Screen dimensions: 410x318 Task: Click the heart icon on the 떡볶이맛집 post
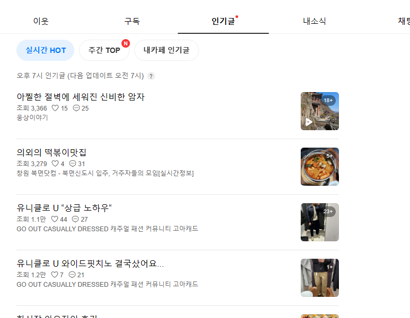pyautogui.click(x=55, y=163)
